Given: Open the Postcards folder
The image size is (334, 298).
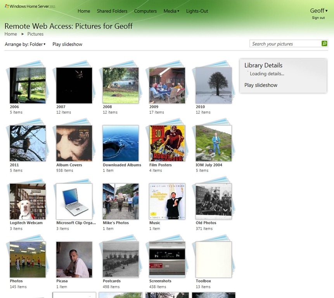Looking at the screenshot, I should point(121,260).
